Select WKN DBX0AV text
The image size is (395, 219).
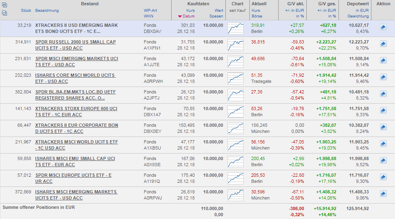point(153,31)
